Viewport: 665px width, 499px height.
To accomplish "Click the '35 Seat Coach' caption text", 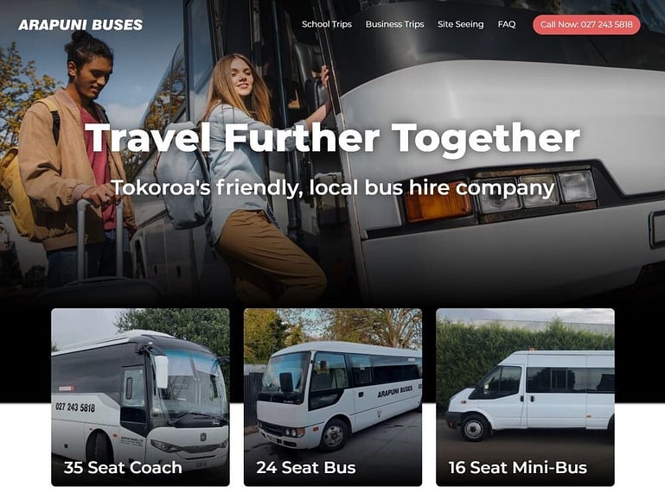I will point(123,467).
